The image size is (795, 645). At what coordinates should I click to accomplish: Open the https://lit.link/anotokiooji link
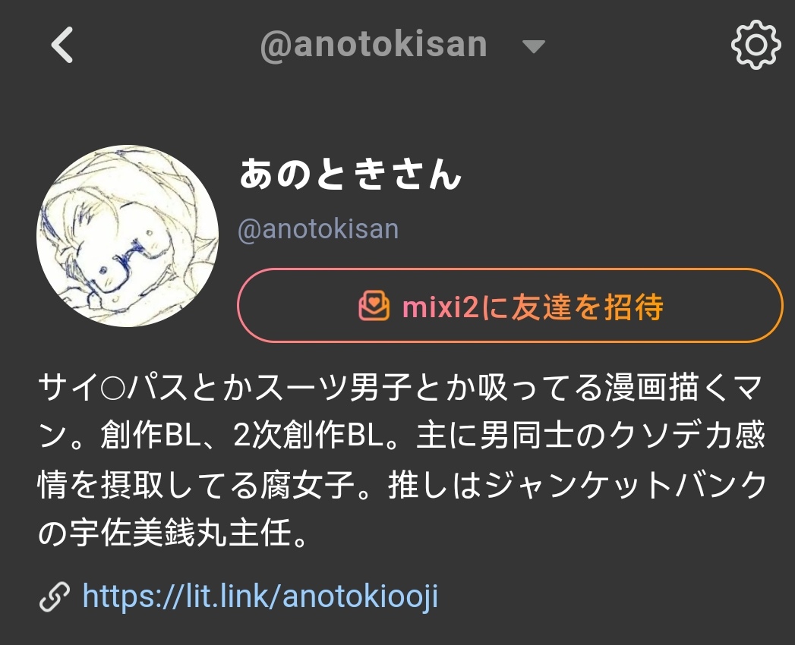260,596
